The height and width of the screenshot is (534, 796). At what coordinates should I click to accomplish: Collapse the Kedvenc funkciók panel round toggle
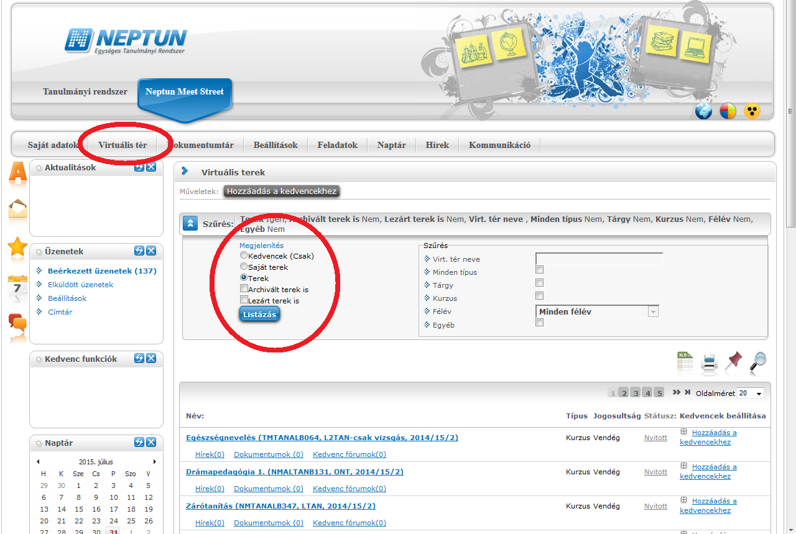pyautogui.click(x=39, y=359)
